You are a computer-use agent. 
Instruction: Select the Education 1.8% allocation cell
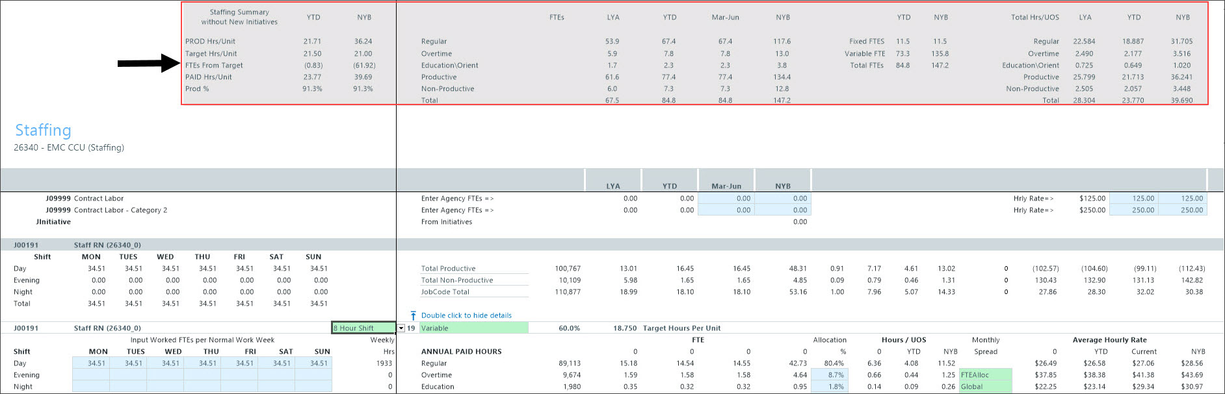tap(828, 387)
